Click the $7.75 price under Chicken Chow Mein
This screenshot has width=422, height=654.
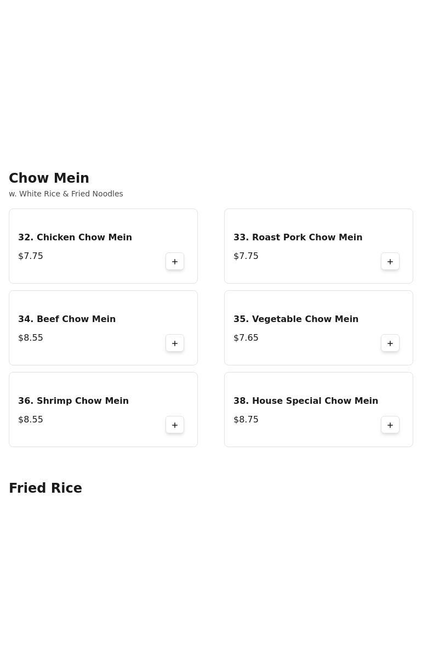coord(31,256)
